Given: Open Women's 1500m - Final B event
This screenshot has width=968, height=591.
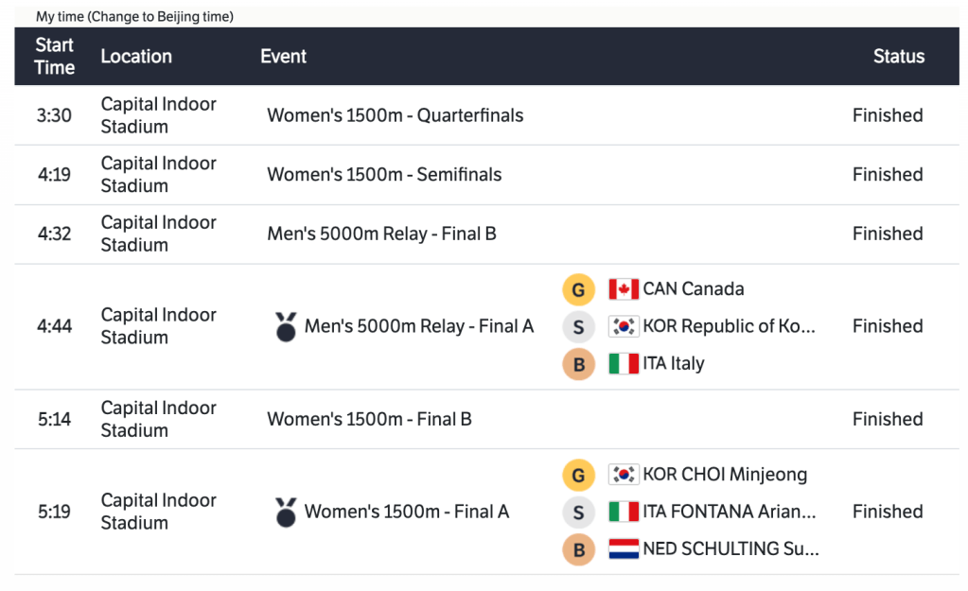Looking at the screenshot, I should coord(369,419).
